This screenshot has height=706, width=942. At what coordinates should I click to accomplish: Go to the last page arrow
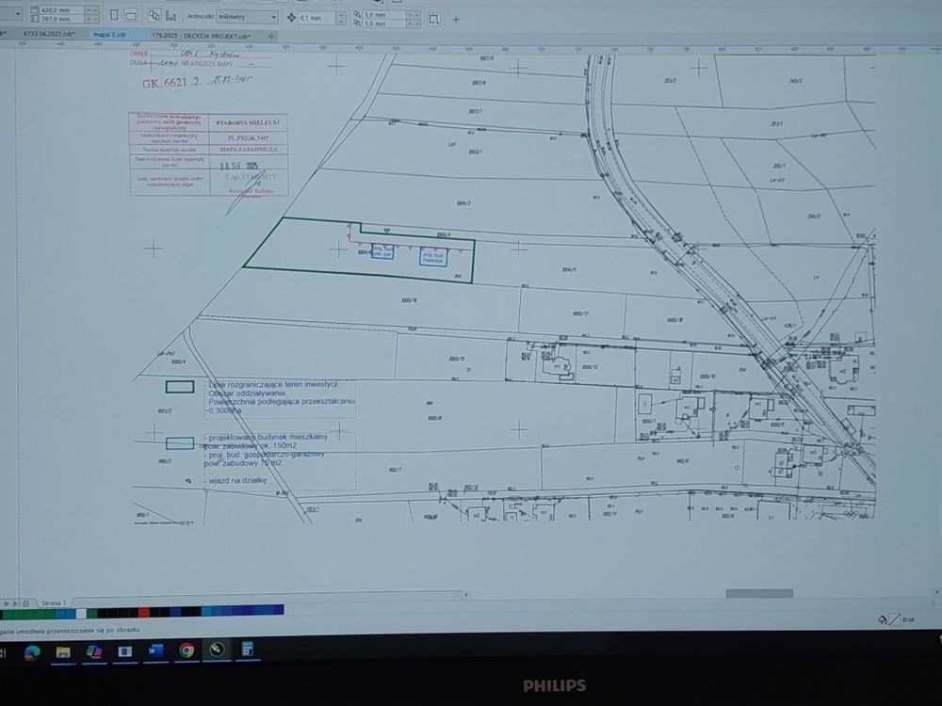pos(16,603)
